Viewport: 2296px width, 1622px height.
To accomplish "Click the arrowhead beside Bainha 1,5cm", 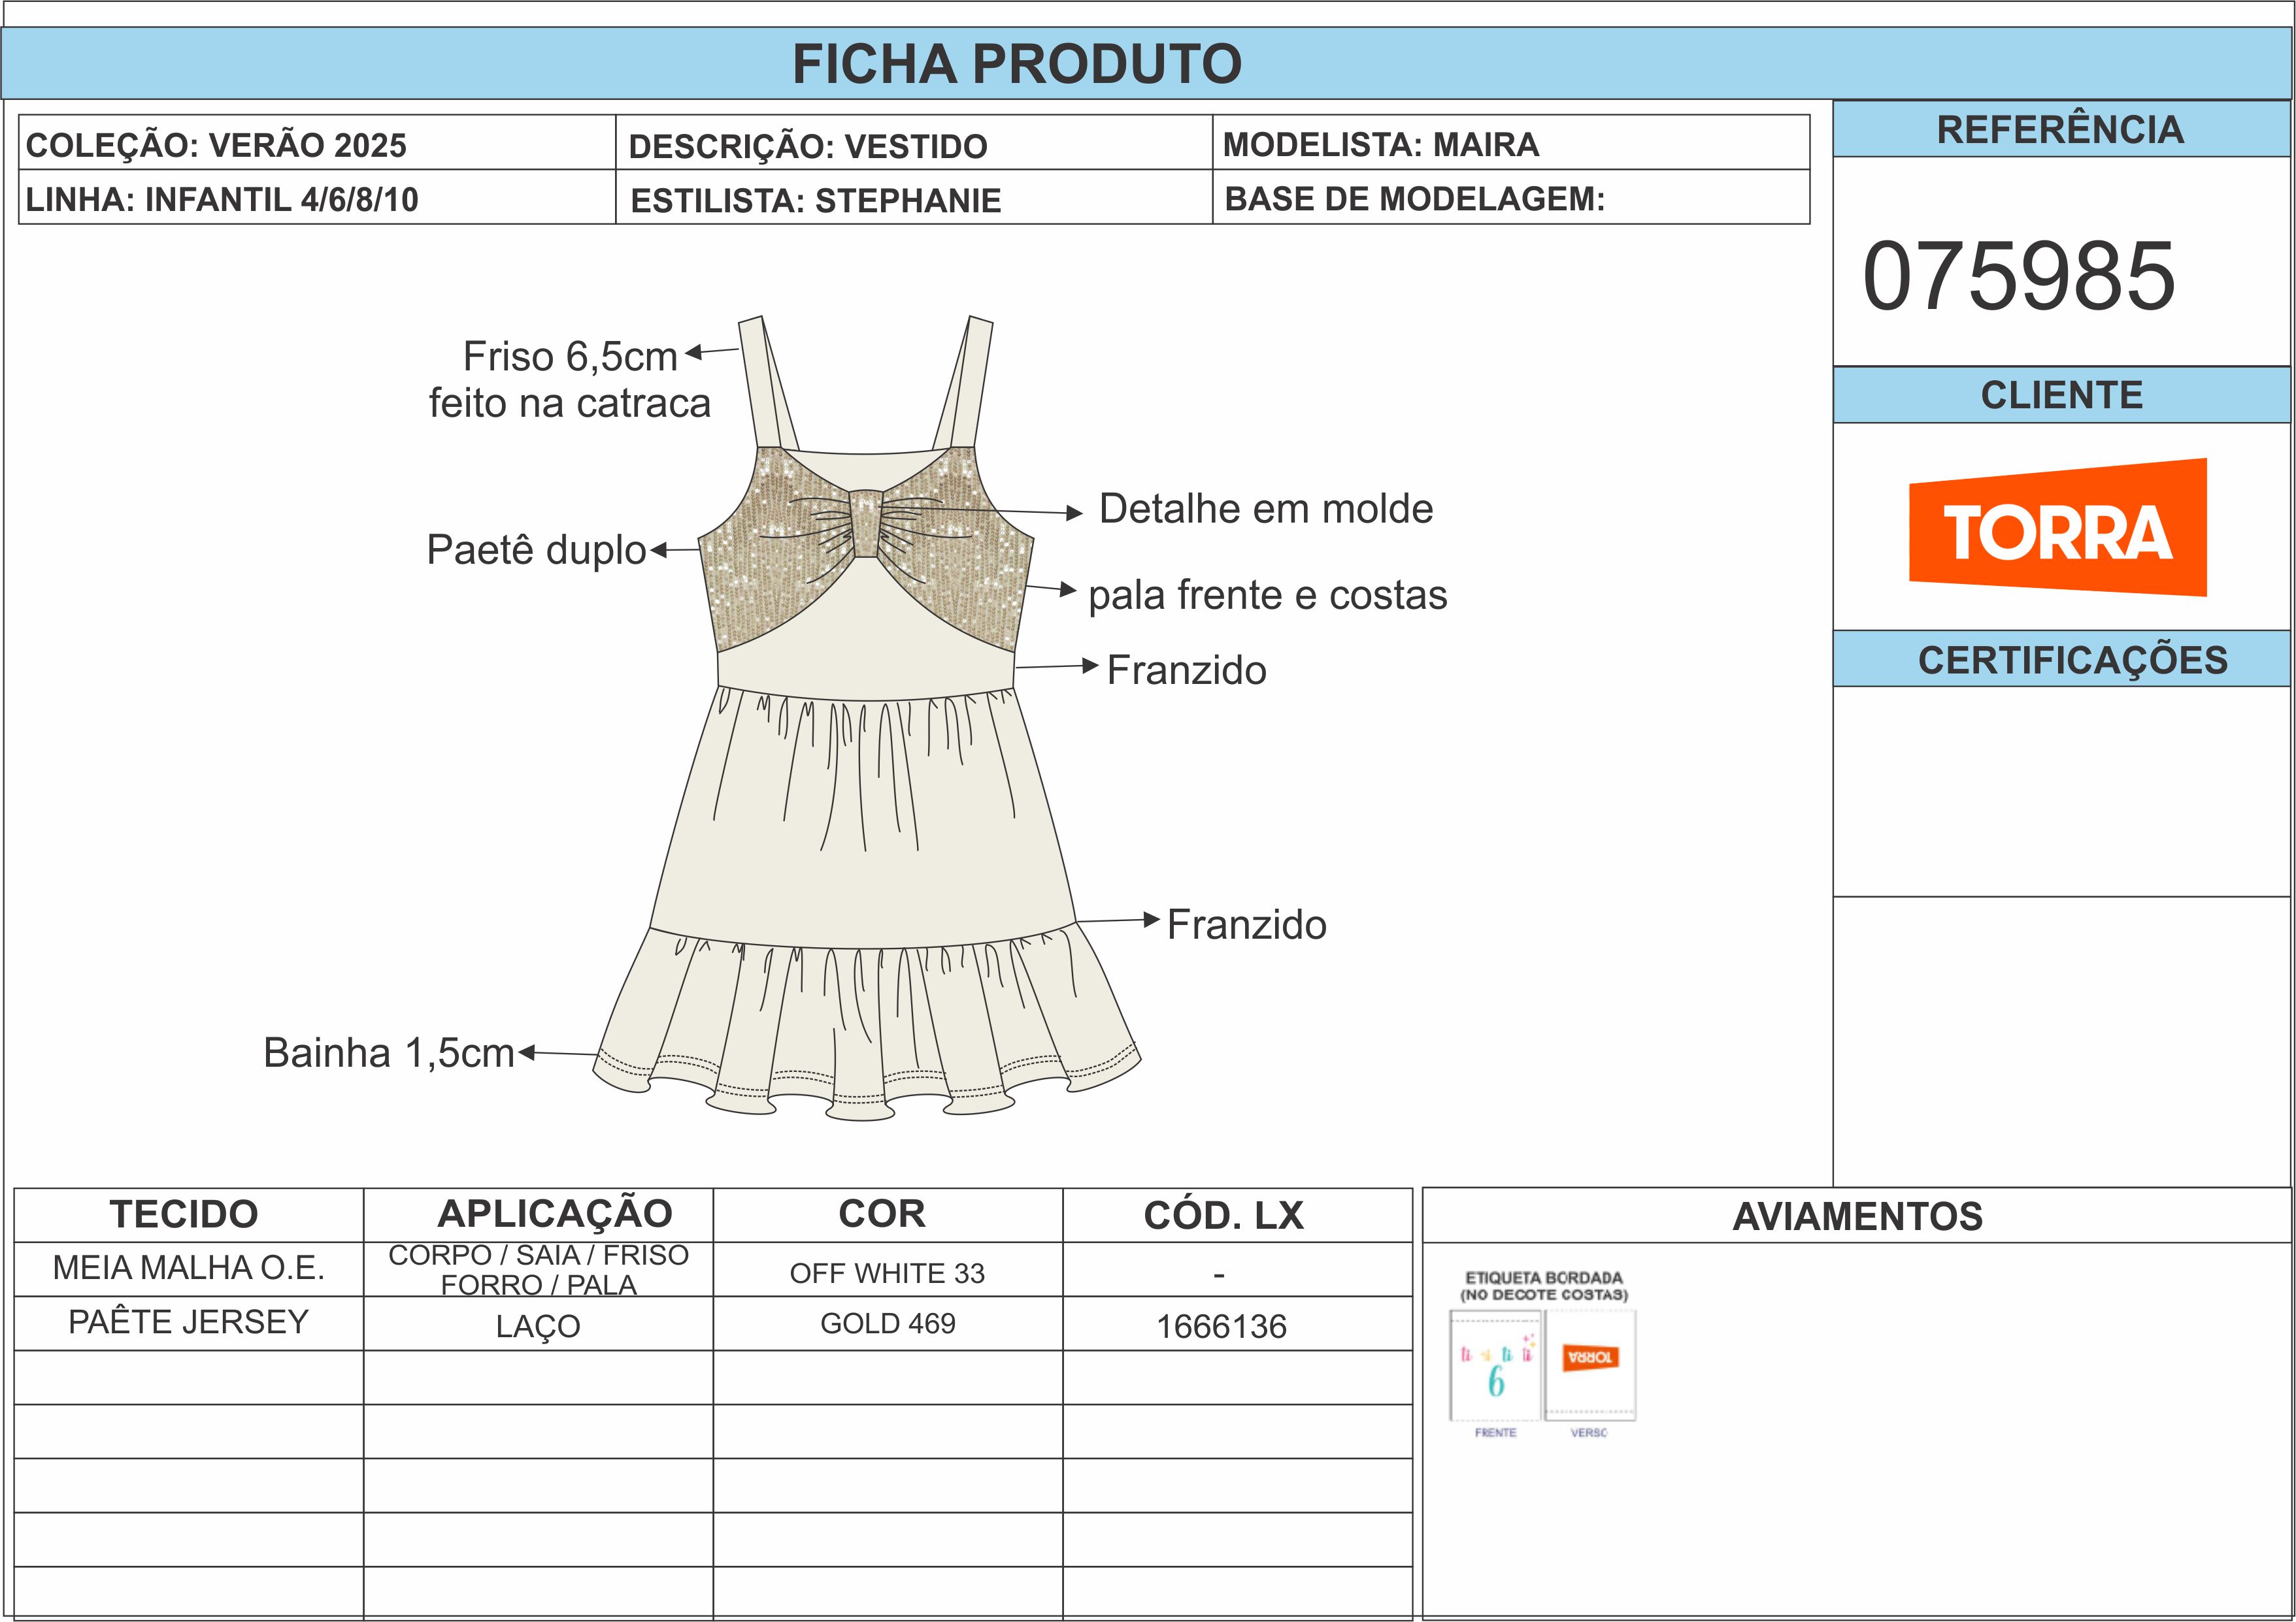I will pyautogui.click(x=527, y=1051).
